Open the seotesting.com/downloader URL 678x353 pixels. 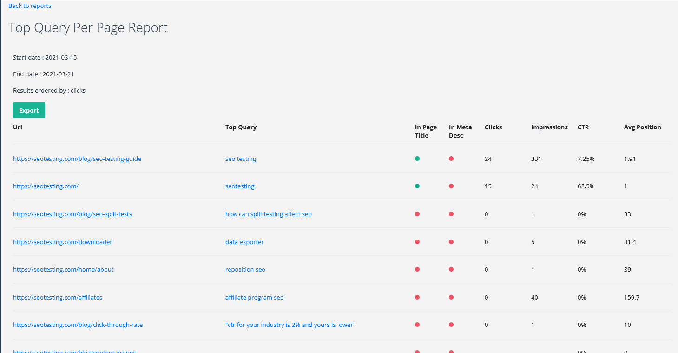click(x=63, y=242)
